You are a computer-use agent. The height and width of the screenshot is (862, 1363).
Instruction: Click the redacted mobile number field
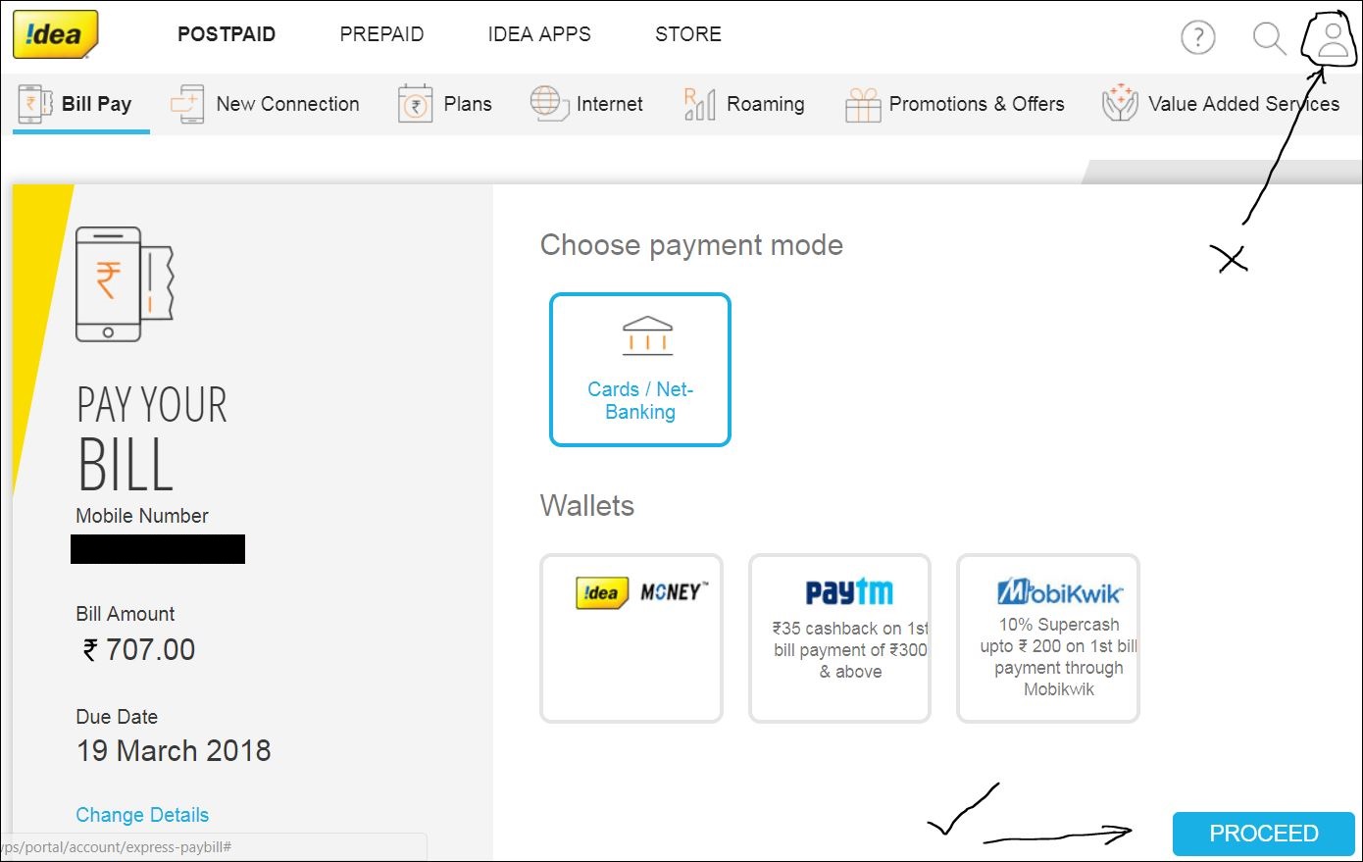click(x=158, y=549)
